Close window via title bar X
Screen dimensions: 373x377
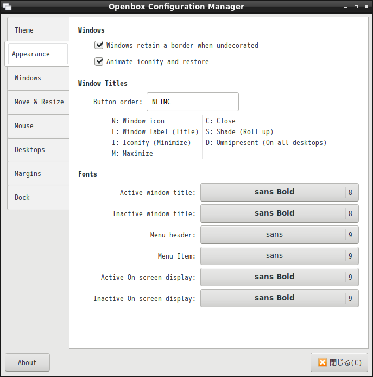[x=366, y=7]
